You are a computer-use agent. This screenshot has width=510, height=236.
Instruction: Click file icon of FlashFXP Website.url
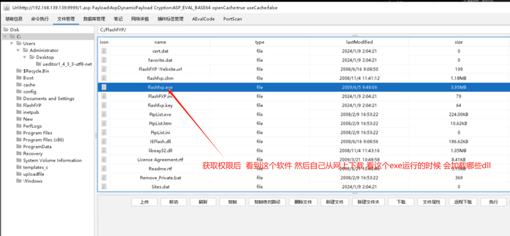tap(104, 69)
